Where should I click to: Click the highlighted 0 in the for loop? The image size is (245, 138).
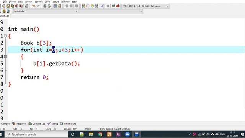tap(54, 50)
